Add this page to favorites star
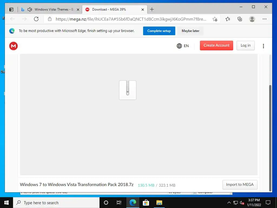 (215, 19)
